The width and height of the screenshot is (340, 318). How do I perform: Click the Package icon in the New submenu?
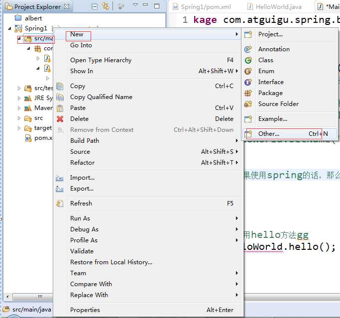pyautogui.click(x=248, y=93)
